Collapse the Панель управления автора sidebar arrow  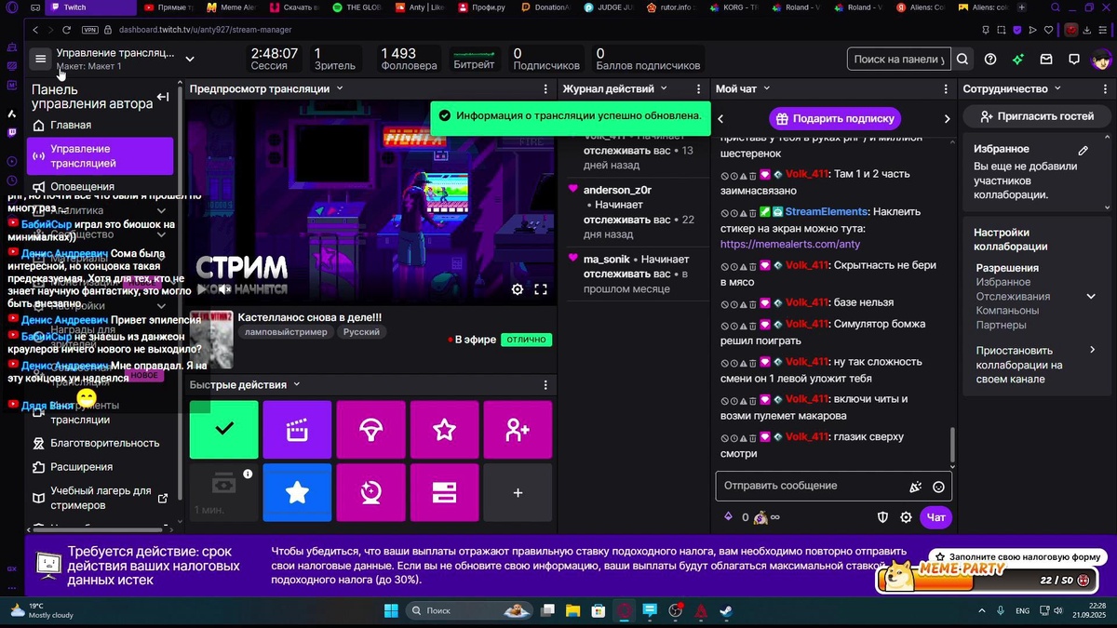click(x=163, y=97)
